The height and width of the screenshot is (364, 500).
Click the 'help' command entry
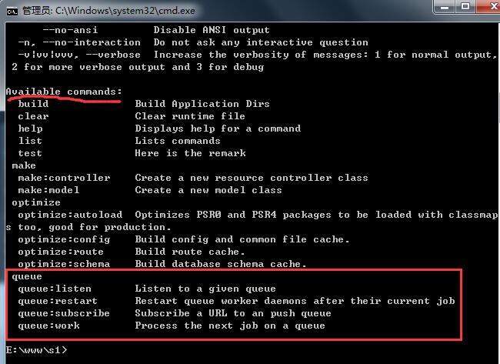[x=30, y=129]
